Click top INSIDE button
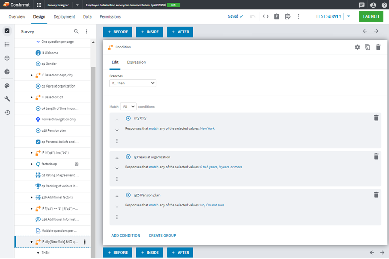 tap(150, 32)
